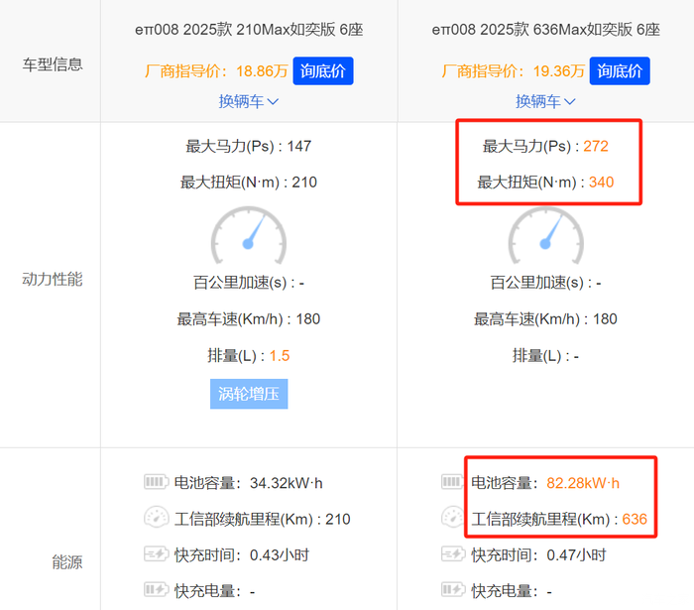This screenshot has width=694, height=610.
Task: Select the 车型信息 row header
Action: [x=52, y=64]
